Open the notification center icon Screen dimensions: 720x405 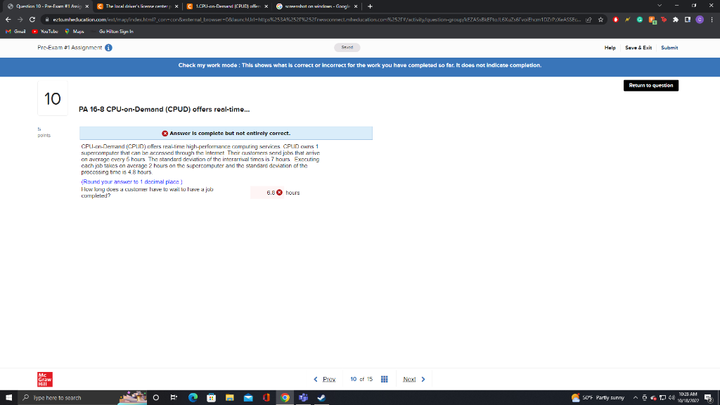(x=709, y=398)
